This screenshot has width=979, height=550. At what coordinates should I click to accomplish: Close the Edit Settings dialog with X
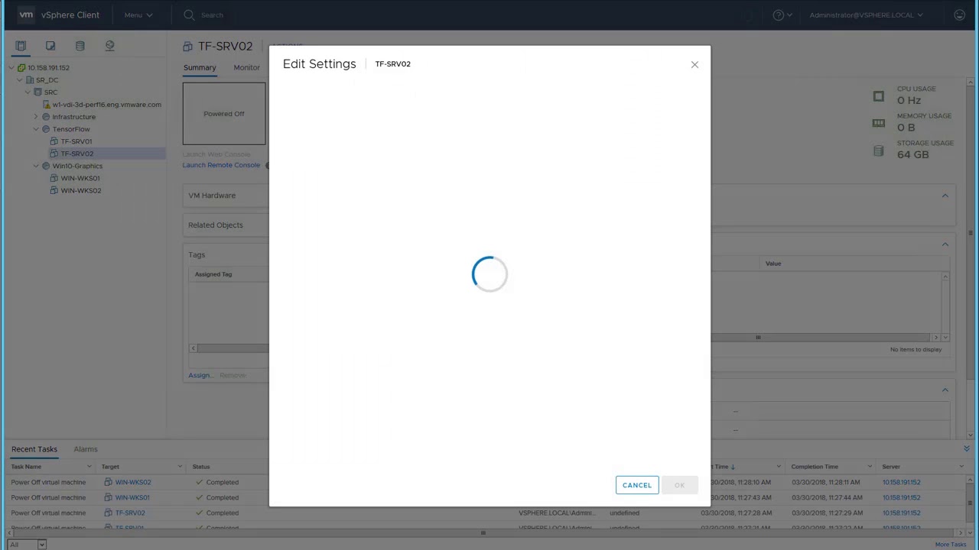point(694,64)
